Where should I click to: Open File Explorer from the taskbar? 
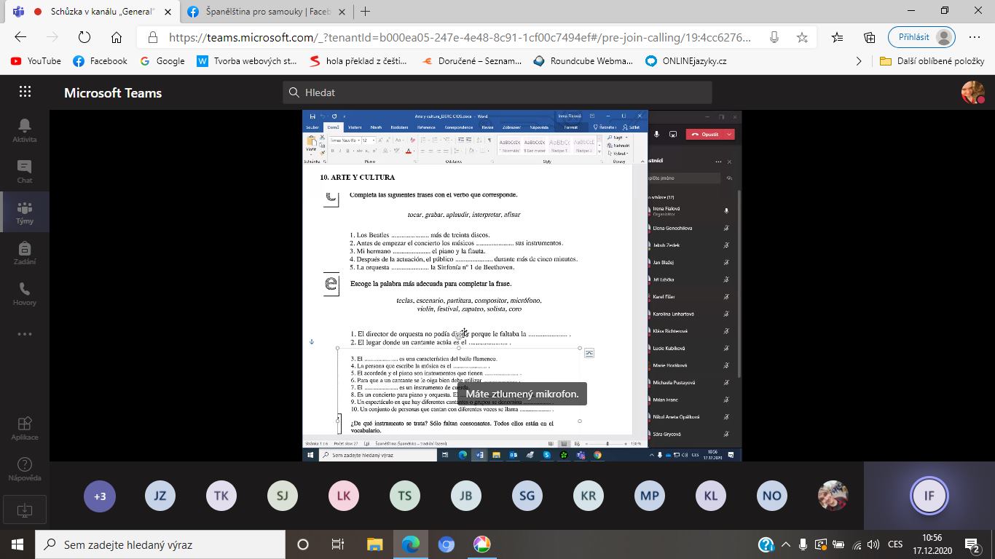(x=374, y=544)
